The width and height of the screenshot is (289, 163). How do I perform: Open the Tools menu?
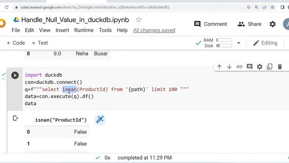click(x=105, y=30)
